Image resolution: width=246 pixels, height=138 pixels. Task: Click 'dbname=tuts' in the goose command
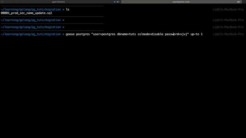[126, 34]
